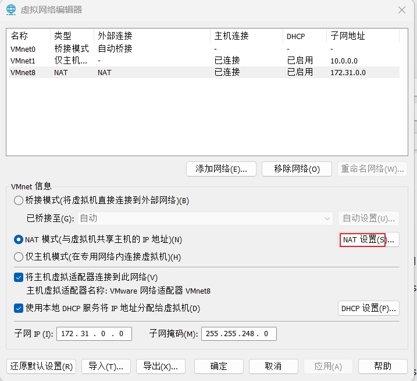The width and height of the screenshot is (417, 381).
Task: Click the 重命名网络(W) button
Action: [x=372, y=169]
